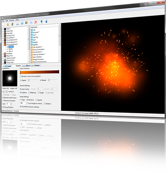Select the Specify angle radio button

[x=36, y=100]
